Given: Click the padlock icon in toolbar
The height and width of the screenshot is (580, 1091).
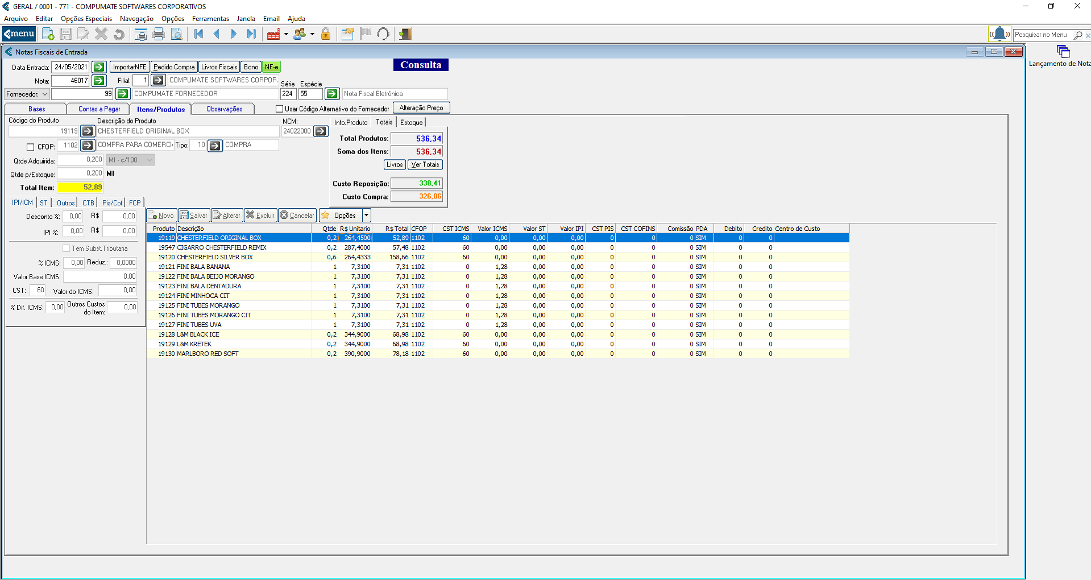Looking at the screenshot, I should 326,34.
